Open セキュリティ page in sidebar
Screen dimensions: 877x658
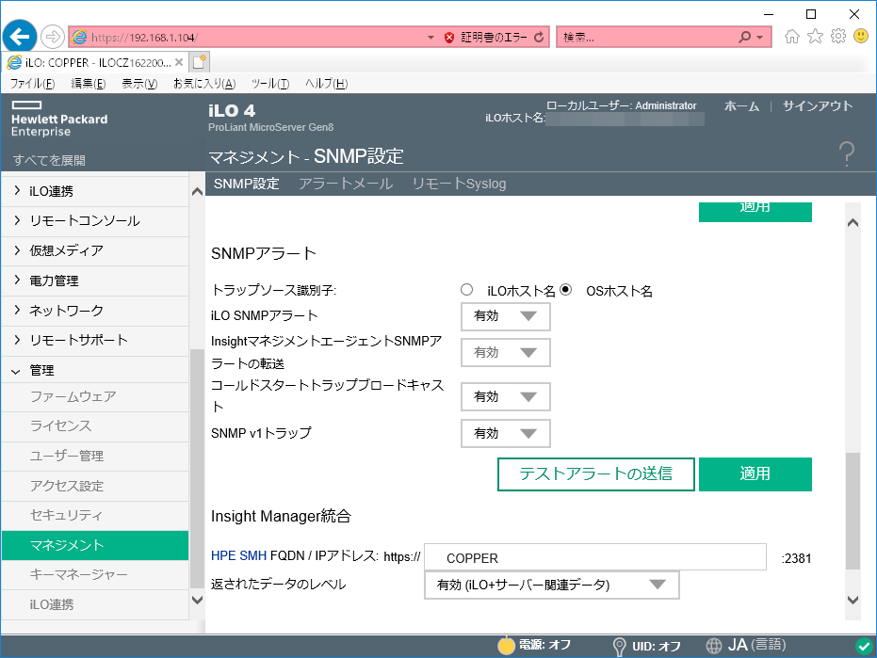pyautogui.click(x=95, y=516)
